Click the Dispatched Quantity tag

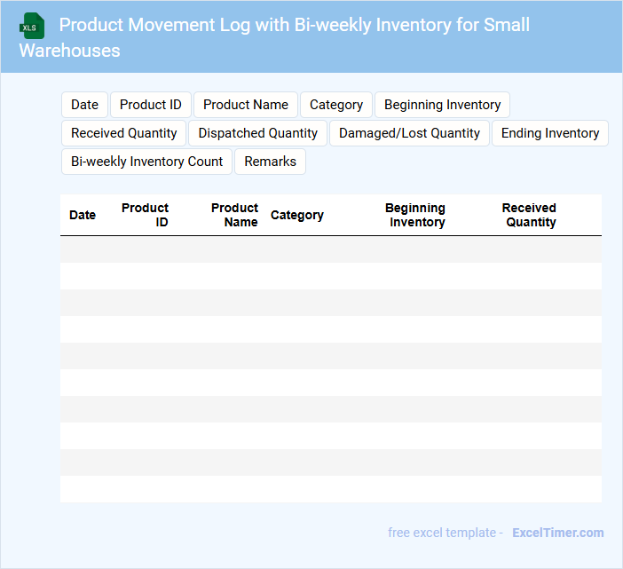[x=257, y=133]
